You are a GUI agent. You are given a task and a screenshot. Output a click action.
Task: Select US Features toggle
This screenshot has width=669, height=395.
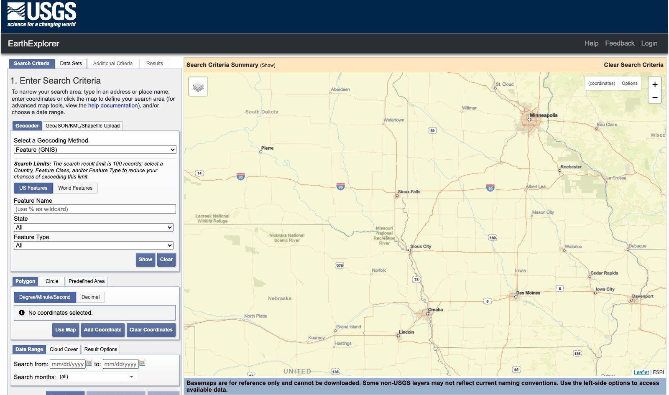click(33, 188)
